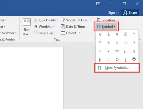
Task: Insert the multiplication symbol
Action: 109,51
